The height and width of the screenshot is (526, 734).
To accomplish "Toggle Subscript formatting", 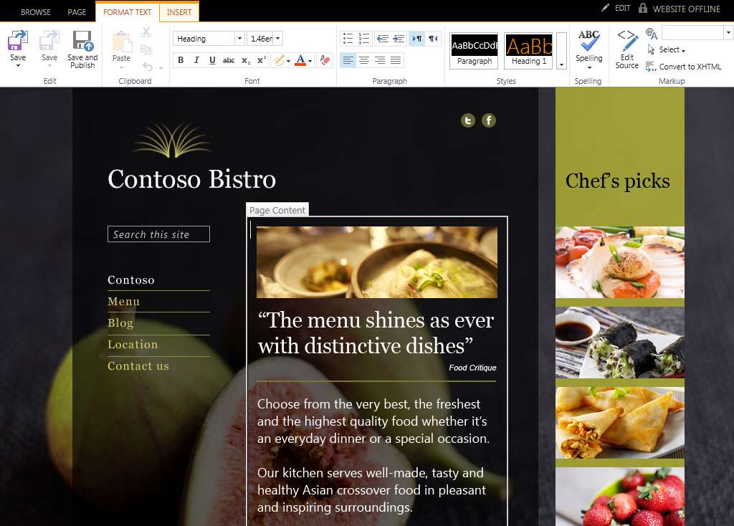I will click(246, 60).
